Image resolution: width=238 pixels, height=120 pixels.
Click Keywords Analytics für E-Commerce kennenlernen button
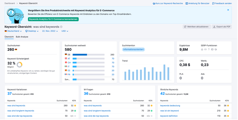53,19
